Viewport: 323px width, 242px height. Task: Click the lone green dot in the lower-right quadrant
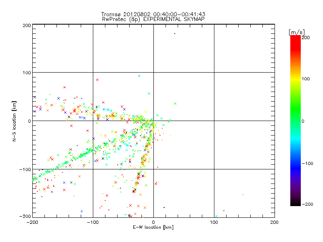click(x=243, y=195)
